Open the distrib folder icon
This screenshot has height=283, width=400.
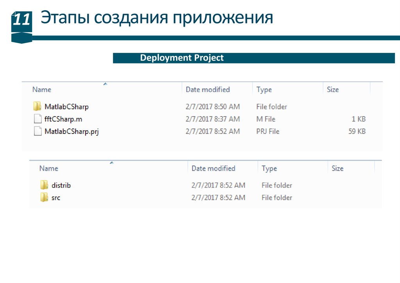pyautogui.click(x=44, y=185)
